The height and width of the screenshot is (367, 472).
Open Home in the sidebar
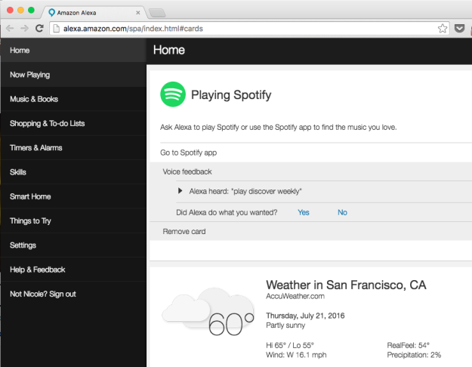point(73,51)
